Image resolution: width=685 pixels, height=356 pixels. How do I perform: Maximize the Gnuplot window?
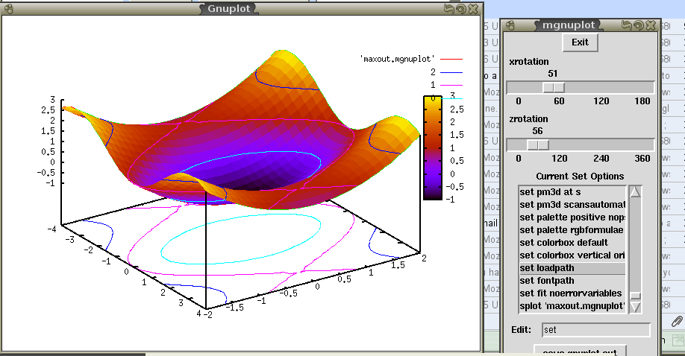tap(461, 9)
